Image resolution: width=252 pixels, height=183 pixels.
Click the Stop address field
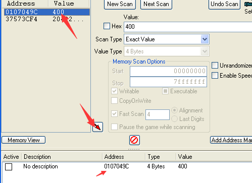[x=168, y=82]
